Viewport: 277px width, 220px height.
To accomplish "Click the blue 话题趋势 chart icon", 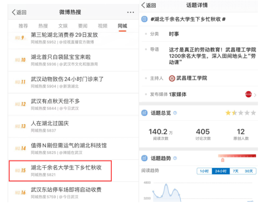I will tap(144, 158).
